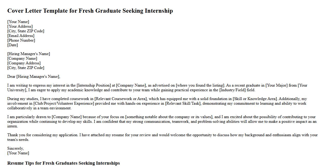Click the first [Your Name] placeholder
Screen dimensions: 332x168
[18, 22]
